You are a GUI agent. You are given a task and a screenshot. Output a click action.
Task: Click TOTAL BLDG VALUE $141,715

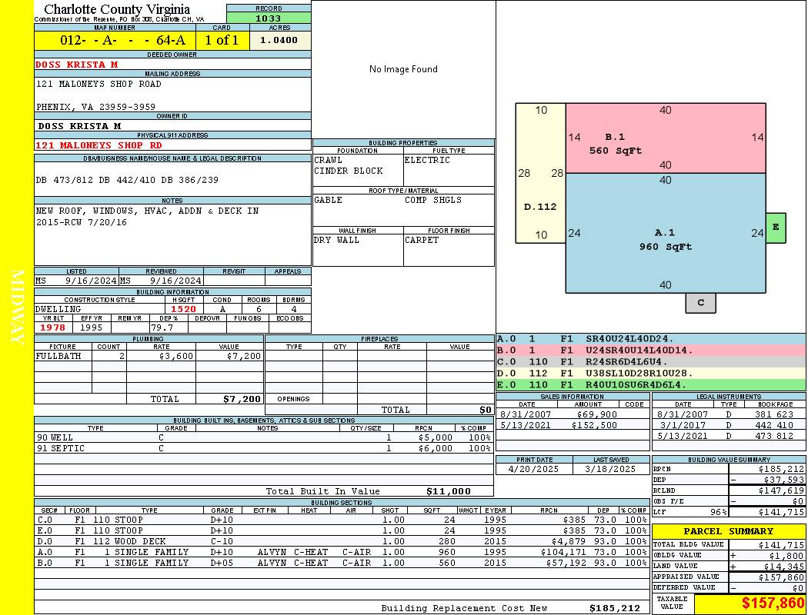[781, 545]
